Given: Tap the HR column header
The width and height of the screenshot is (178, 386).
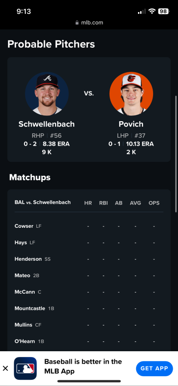Looking at the screenshot, I should [x=88, y=203].
